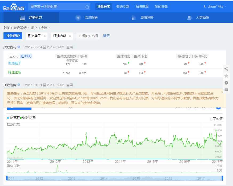Open the 指数探索 menu

(104, 7)
